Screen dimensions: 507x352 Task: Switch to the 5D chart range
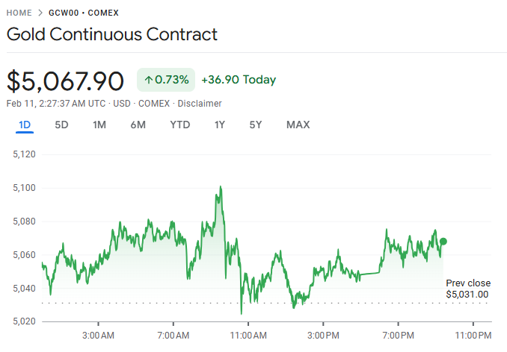click(x=61, y=125)
